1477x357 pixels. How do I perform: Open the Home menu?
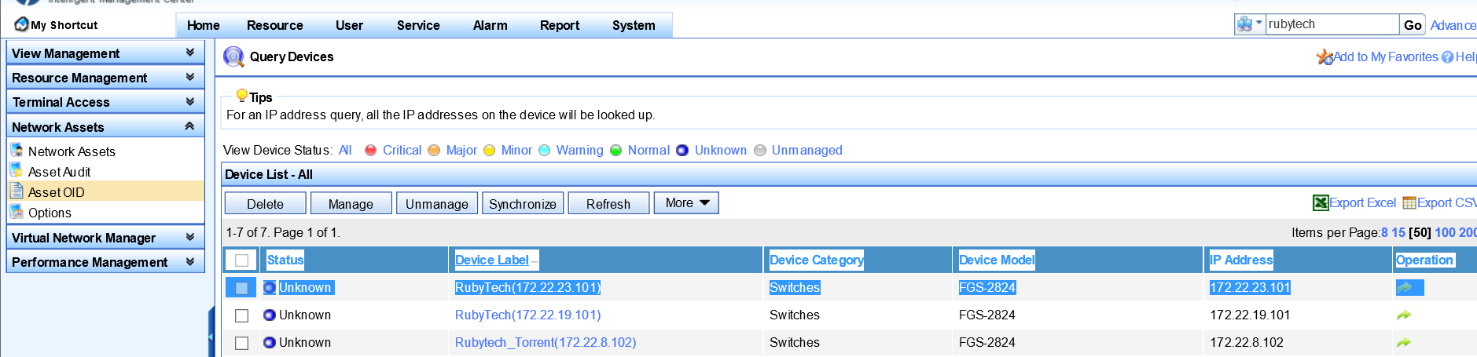pos(204,25)
